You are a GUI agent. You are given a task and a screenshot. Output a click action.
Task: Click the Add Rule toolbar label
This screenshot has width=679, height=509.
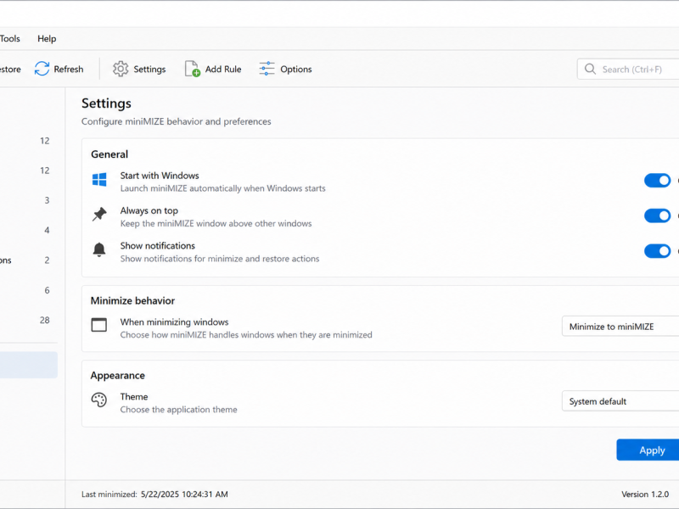click(x=223, y=70)
